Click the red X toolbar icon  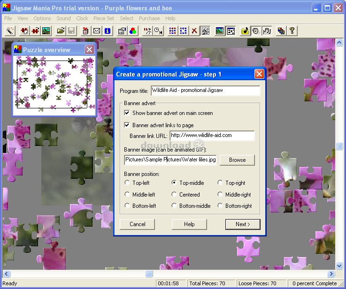tap(194, 31)
